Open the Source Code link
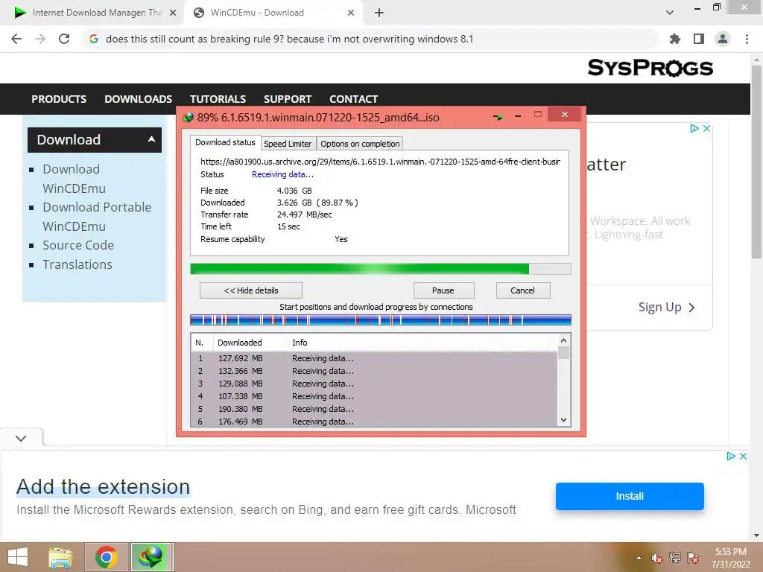763x572 pixels. (78, 245)
